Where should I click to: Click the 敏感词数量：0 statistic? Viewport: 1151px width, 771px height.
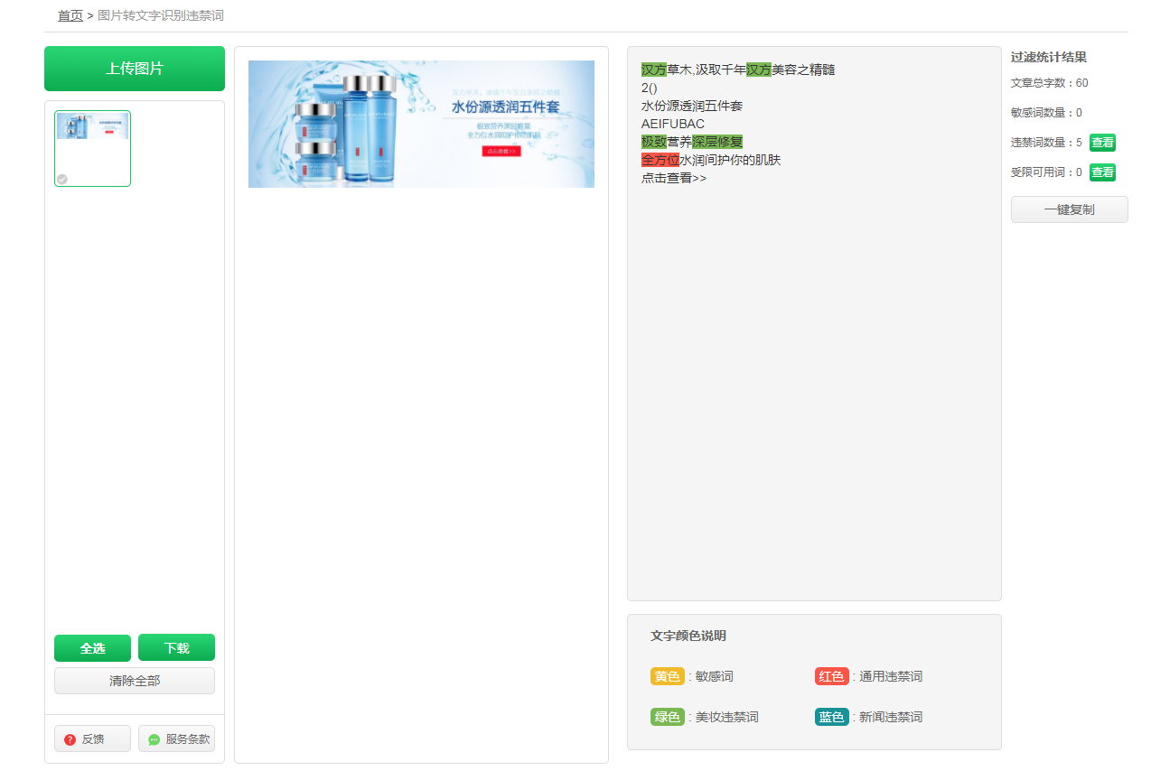coord(1046,113)
